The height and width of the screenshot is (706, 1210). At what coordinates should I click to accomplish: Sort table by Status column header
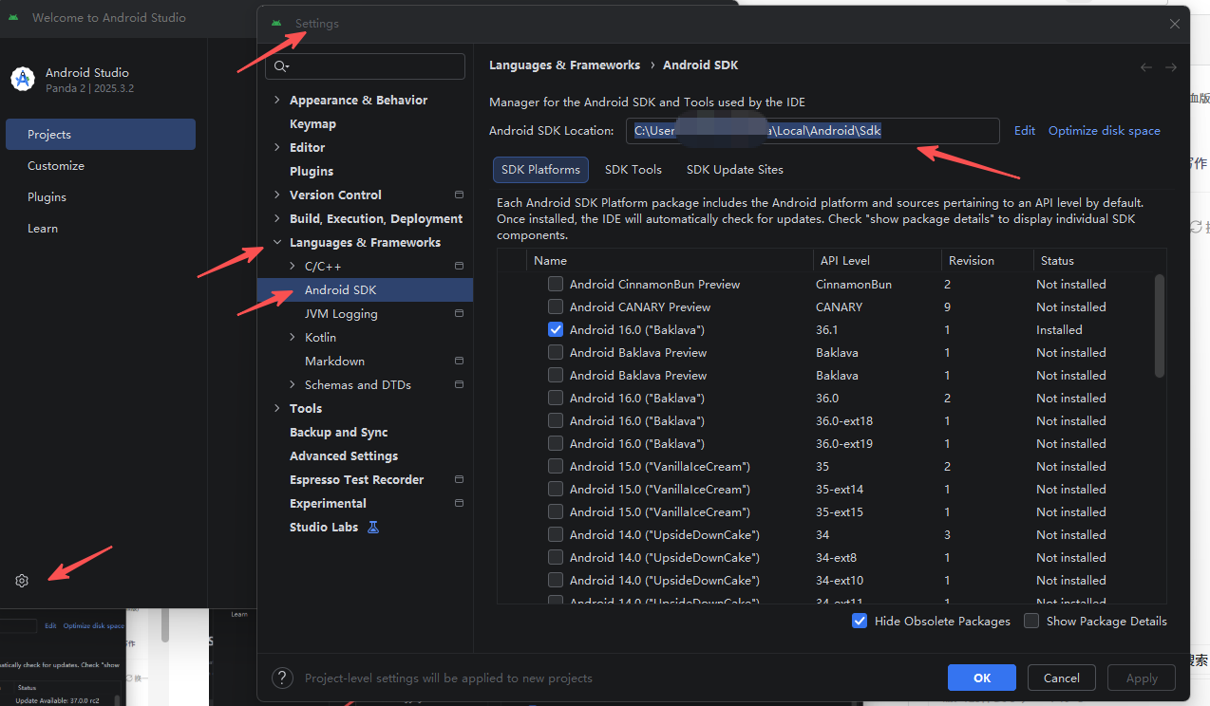pyautogui.click(x=1100, y=260)
